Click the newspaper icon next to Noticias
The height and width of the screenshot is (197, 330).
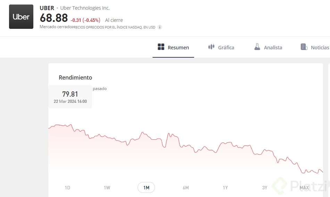click(304, 47)
